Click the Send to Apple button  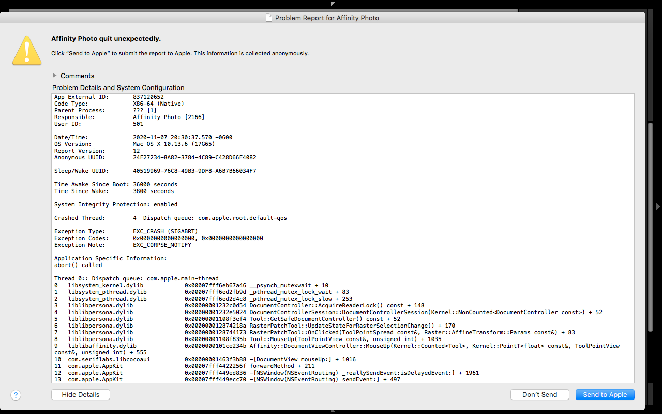click(605, 394)
